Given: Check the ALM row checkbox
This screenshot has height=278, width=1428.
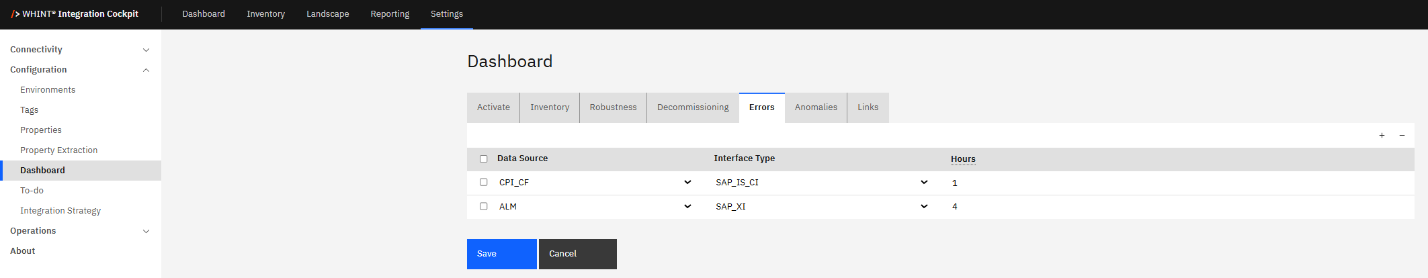Looking at the screenshot, I should tap(483, 206).
